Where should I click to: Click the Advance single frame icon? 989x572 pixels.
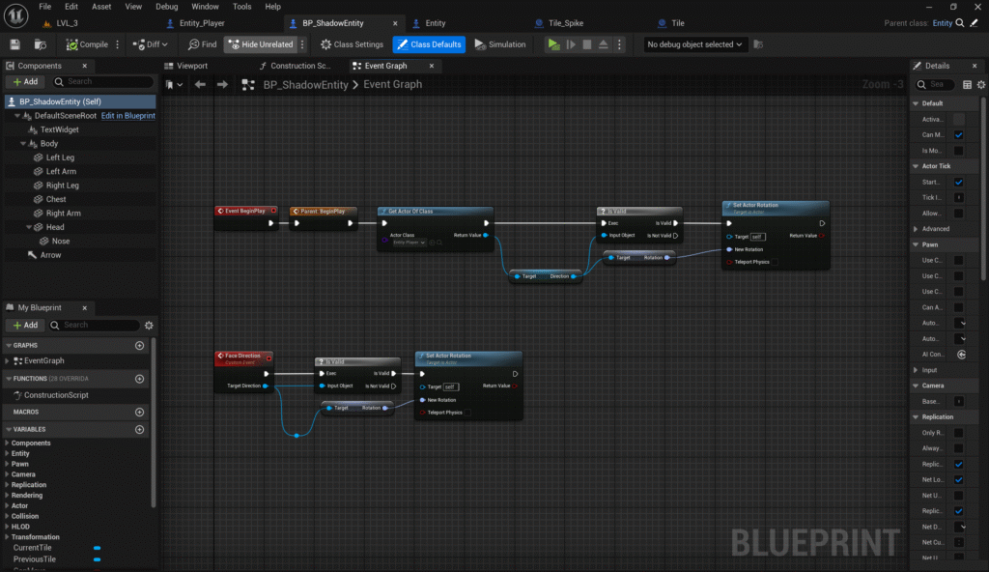click(x=571, y=44)
